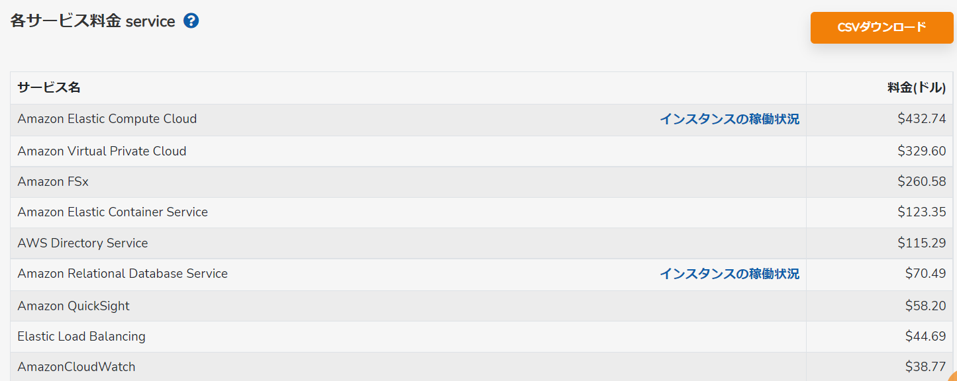
Task: Select the Amazon Virtual Private Cloud row
Action: click(x=481, y=151)
